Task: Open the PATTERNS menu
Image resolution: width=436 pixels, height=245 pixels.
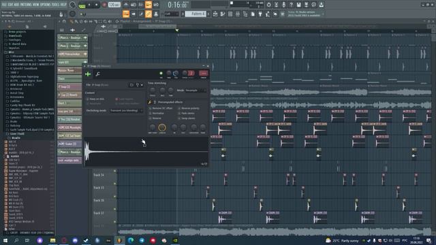Action: pos(26,5)
